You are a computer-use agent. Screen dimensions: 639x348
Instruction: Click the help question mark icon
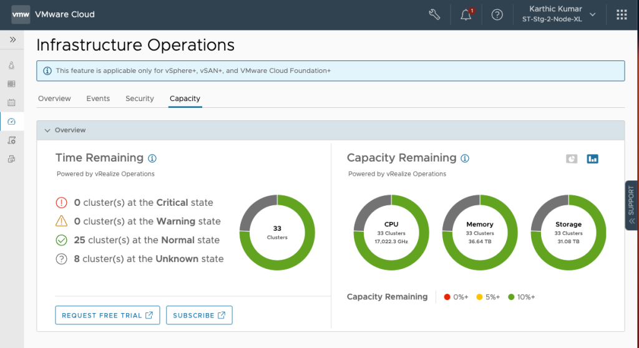pos(497,15)
